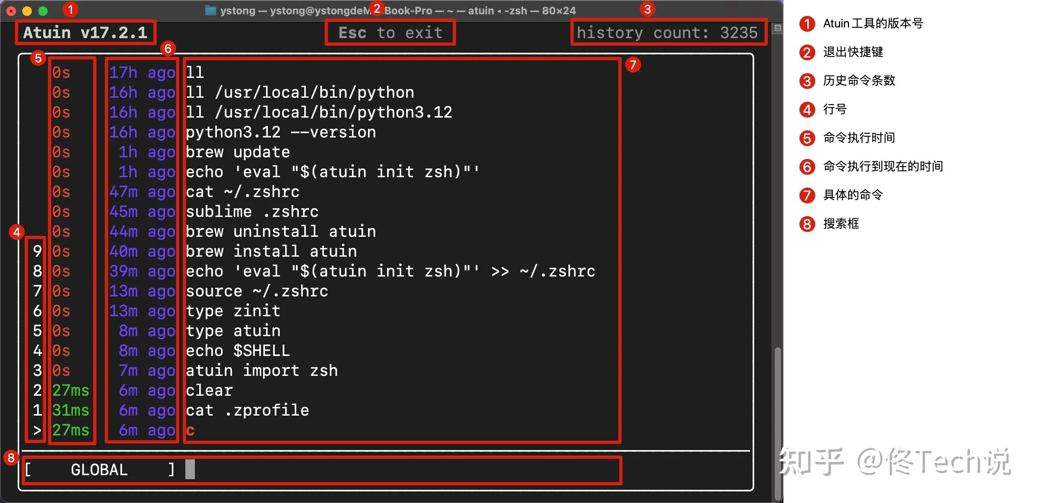Click annotation marker 8 near search box

pyautogui.click(x=11, y=458)
